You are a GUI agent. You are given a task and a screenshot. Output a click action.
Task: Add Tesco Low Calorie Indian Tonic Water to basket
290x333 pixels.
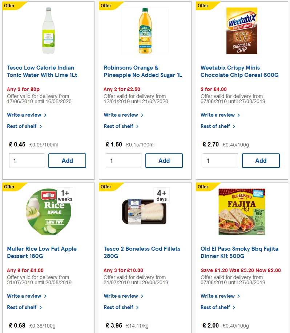[x=67, y=160]
